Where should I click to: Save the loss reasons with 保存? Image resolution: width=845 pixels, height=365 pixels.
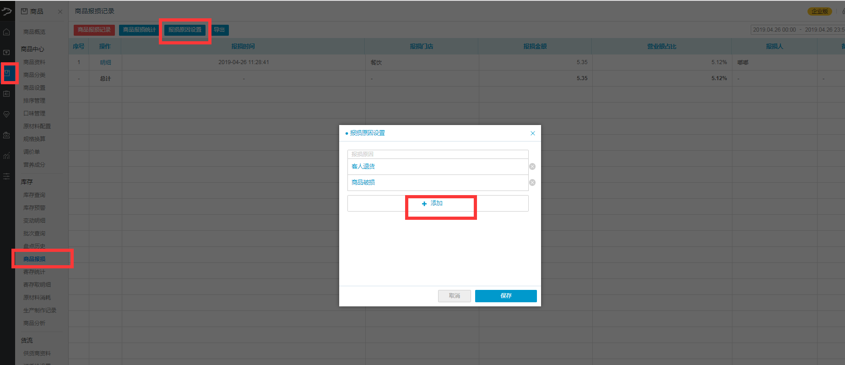506,296
